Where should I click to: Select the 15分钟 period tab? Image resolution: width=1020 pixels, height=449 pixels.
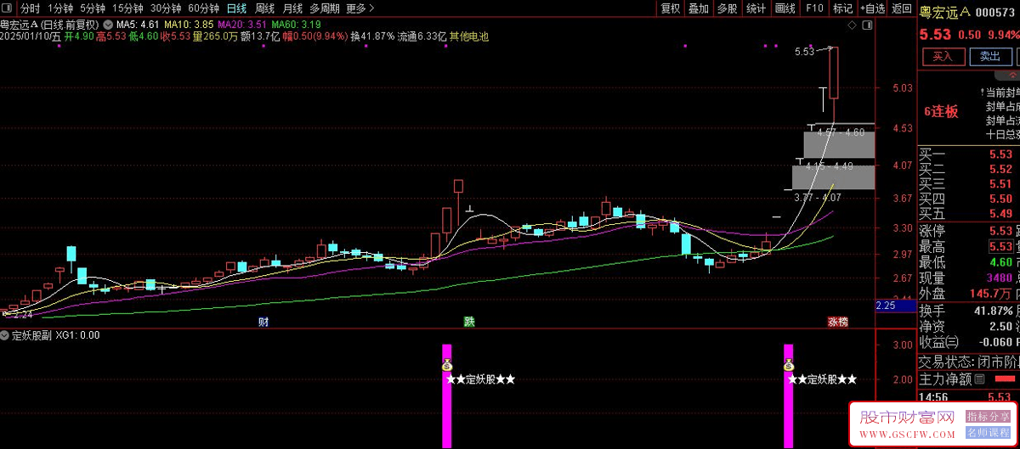tap(127, 8)
